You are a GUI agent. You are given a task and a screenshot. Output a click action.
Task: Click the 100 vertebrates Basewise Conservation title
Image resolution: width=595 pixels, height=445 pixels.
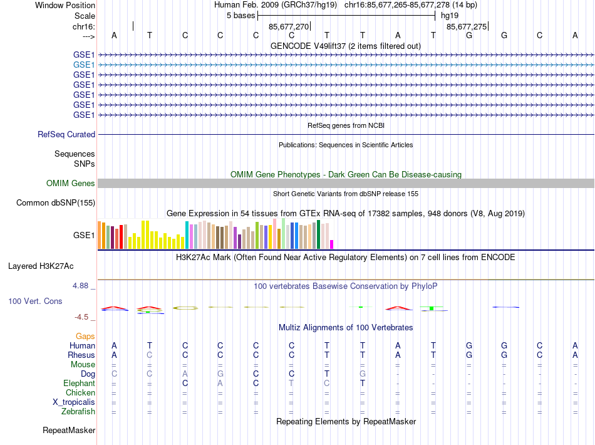pos(346,286)
